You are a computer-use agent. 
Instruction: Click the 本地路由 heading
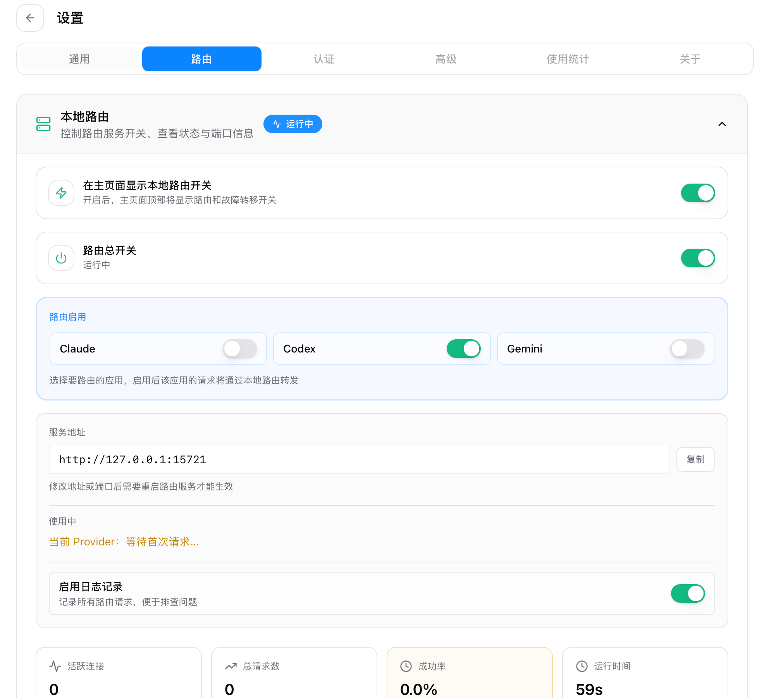pos(85,117)
